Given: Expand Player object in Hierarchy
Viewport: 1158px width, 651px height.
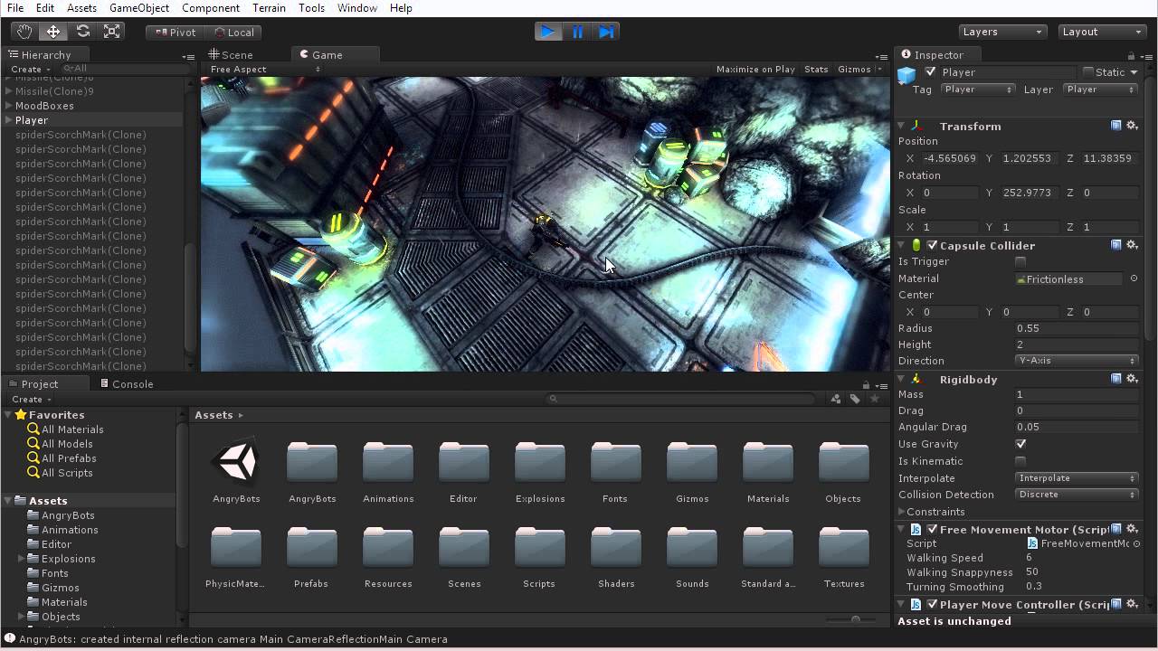Looking at the screenshot, I should coord(8,120).
